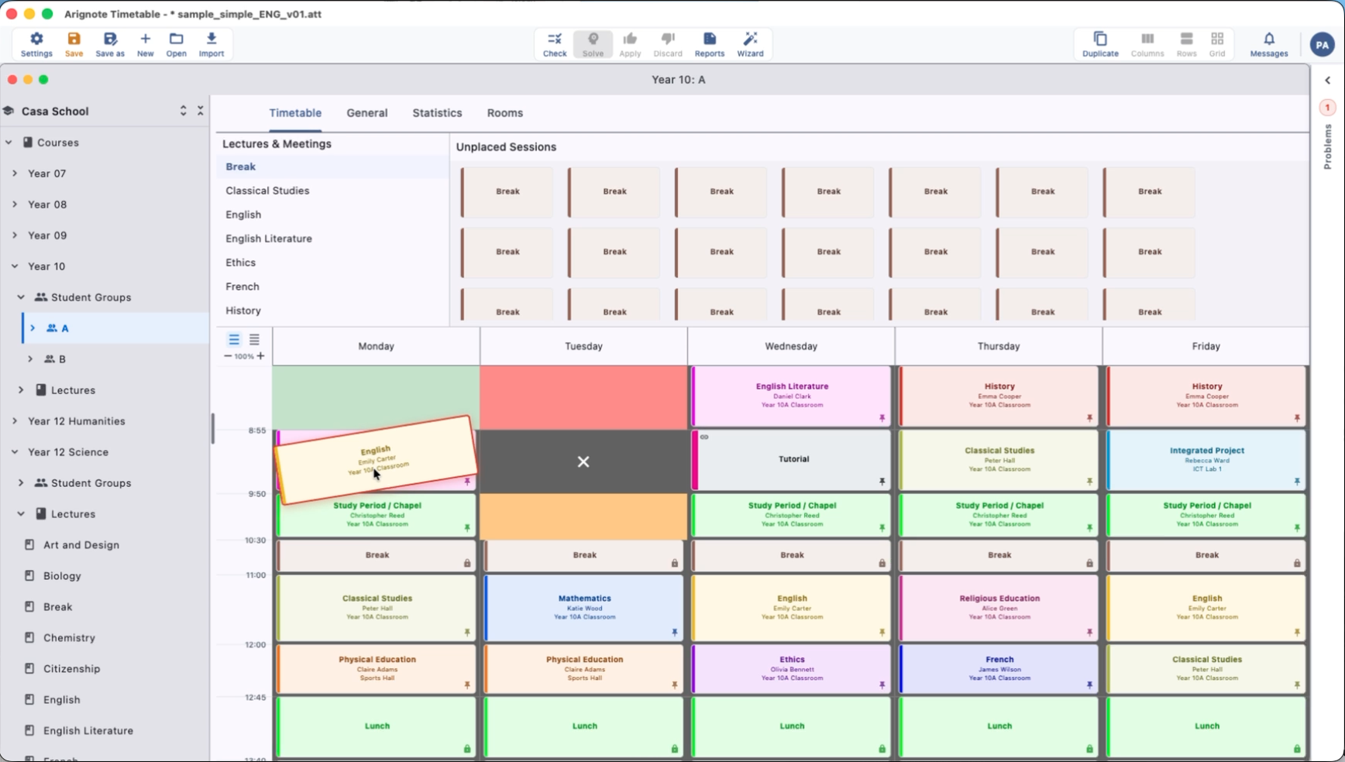Collapse the side panel chevron arrow

(1327, 81)
